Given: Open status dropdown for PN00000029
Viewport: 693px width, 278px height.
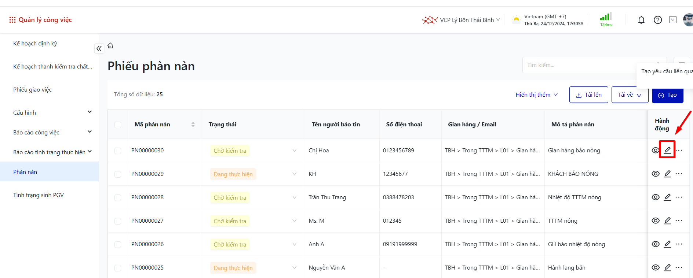Looking at the screenshot, I should 294,174.
